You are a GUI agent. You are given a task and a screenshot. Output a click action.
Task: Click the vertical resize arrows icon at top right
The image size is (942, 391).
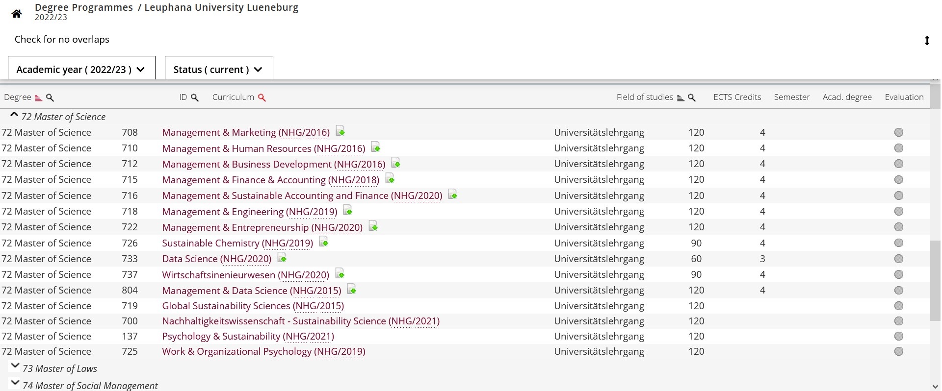coord(927,41)
